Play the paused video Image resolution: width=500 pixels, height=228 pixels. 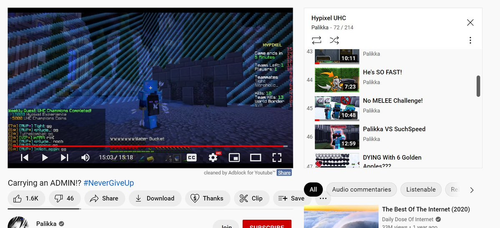tap(45, 158)
